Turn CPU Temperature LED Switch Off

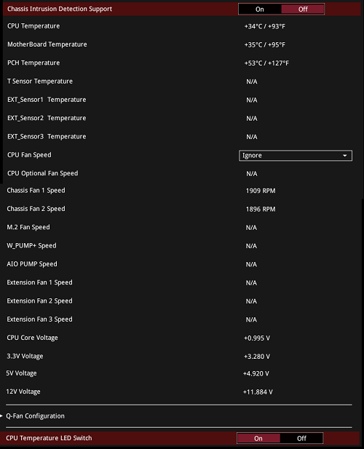(x=301, y=438)
